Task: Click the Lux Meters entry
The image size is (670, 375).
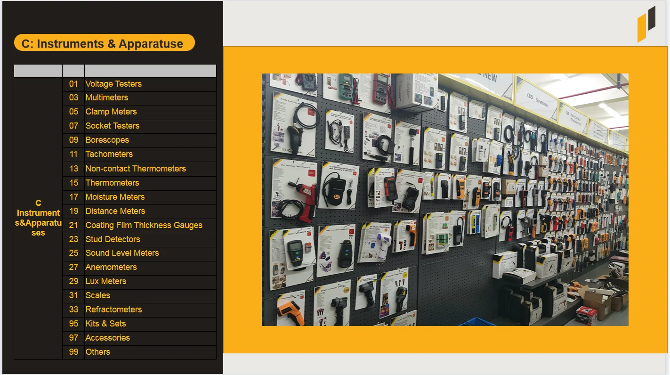Action: (x=106, y=281)
